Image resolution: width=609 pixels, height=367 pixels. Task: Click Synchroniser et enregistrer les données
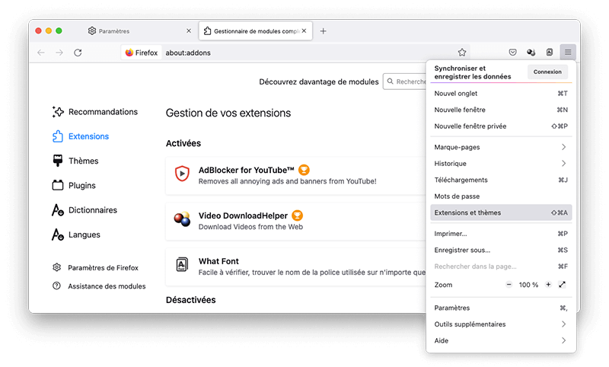click(x=472, y=72)
